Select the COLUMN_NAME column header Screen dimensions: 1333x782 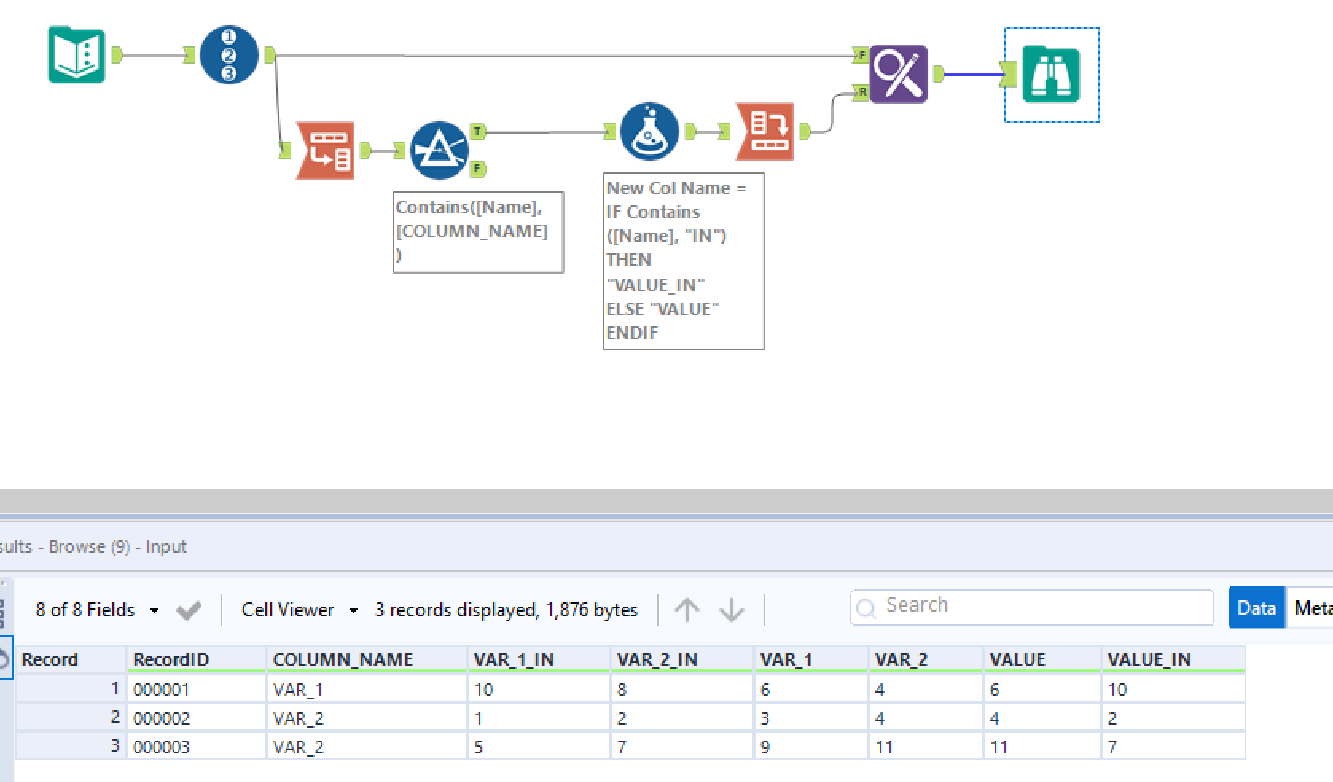[343, 659]
